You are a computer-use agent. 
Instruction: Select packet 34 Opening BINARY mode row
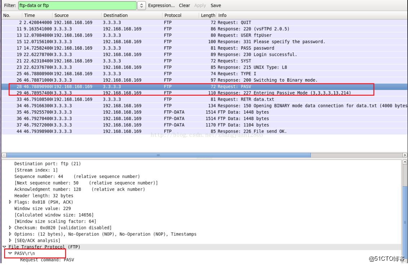(x=204, y=106)
